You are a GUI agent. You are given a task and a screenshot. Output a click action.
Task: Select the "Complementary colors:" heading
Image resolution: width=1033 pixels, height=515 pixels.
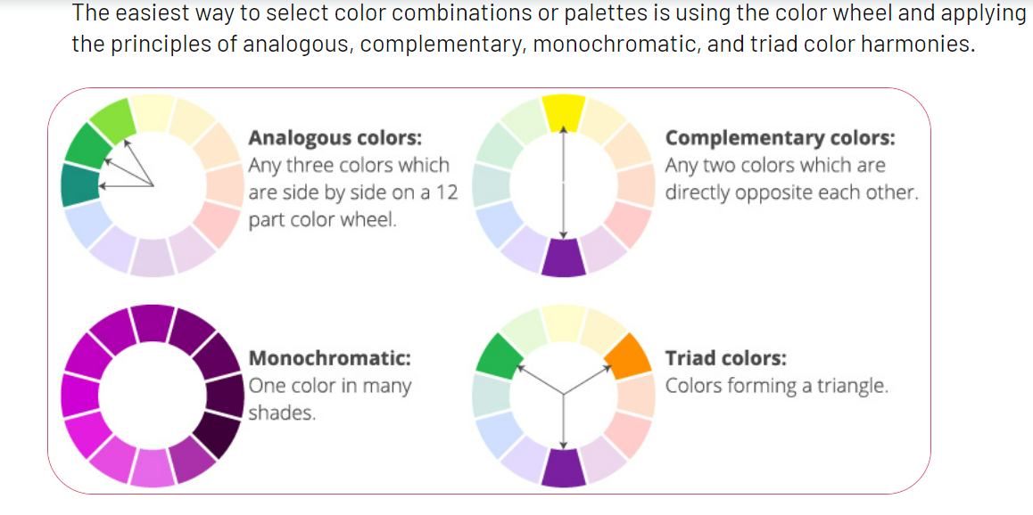[780, 138]
